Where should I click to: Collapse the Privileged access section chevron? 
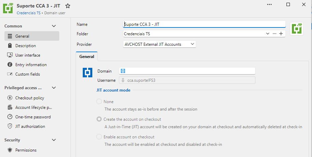tap(54, 88)
